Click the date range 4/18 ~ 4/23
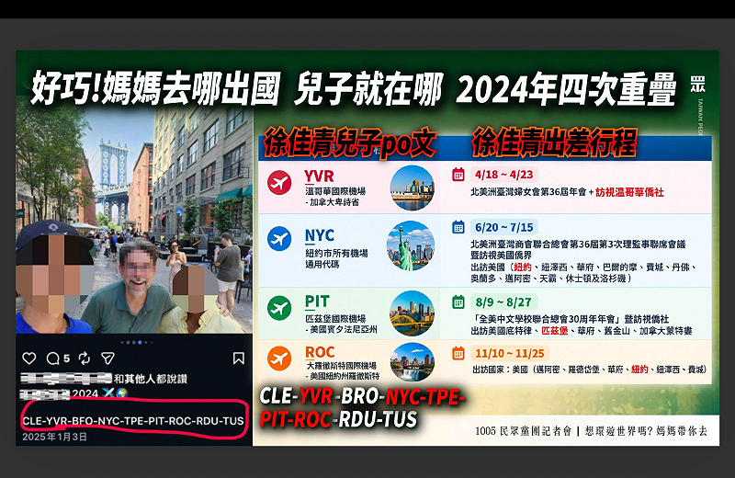The image size is (735, 478). (503, 175)
